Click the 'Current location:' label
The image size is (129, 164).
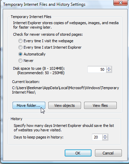point(26,82)
